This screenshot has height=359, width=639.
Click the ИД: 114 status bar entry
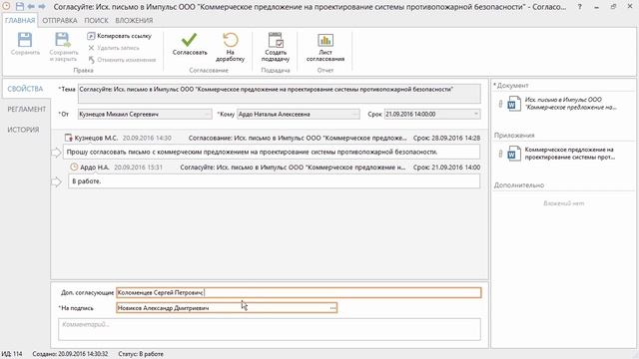pos(12,354)
